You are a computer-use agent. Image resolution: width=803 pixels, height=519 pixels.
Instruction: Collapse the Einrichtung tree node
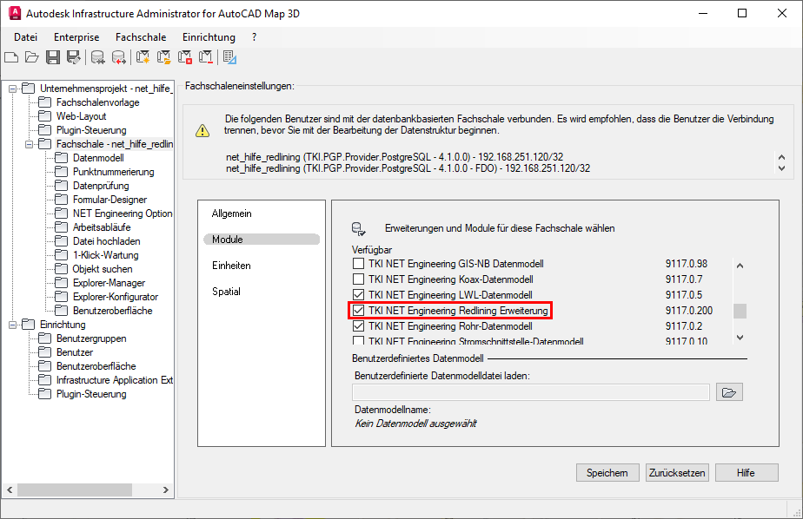(x=10, y=324)
